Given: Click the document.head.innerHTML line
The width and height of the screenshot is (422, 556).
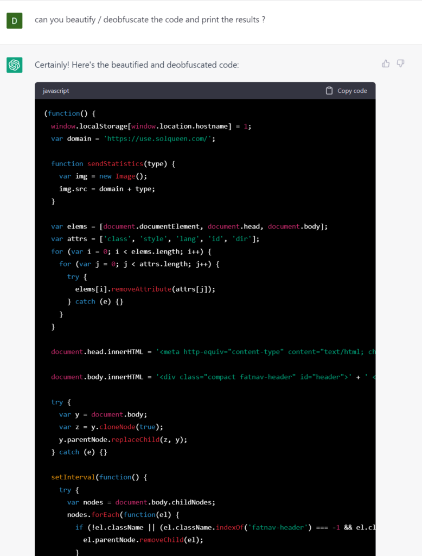Looking at the screenshot, I should pos(213,352).
